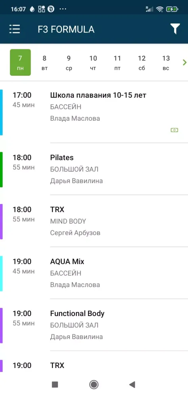Switch to Tuesday the 8th
The height and width of the screenshot is (397, 188).
(44, 62)
